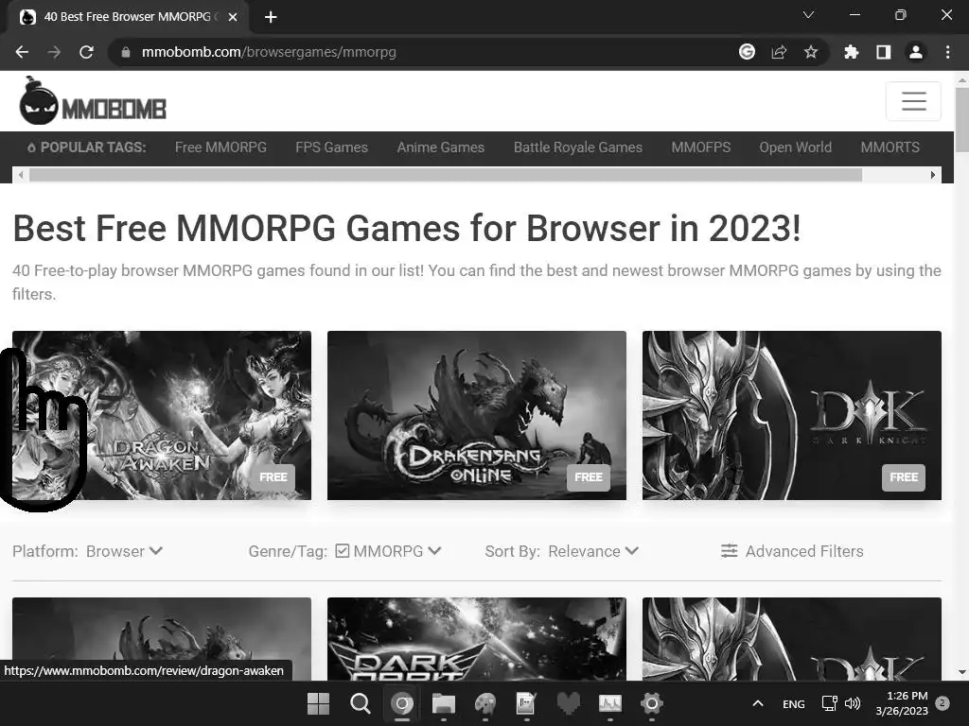The width and height of the screenshot is (969, 726).
Task: Show hidden system tray icons
Action: pyautogui.click(x=758, y=703)
